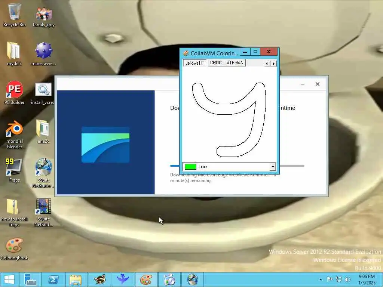383x287 pixels.
Task: Open File Explorer from taskbar
Action: [76, 280]
